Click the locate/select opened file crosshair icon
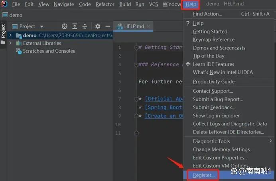This screenshot has width=276, height=181. pos(65,26)
